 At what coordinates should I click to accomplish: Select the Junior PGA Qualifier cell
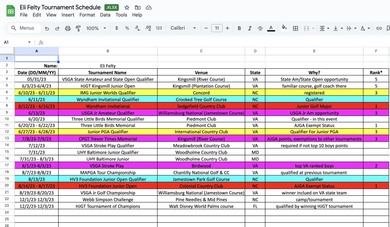click(x=108, y=132)
